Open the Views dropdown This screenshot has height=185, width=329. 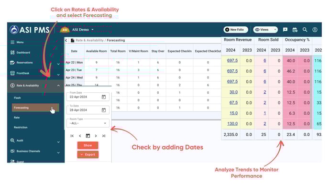click(x=265, y=30)
